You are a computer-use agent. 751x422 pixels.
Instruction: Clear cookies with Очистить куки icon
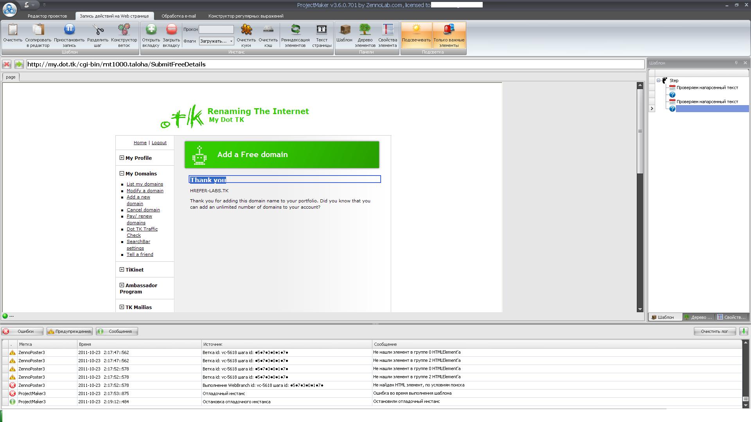tap(246, 30)
